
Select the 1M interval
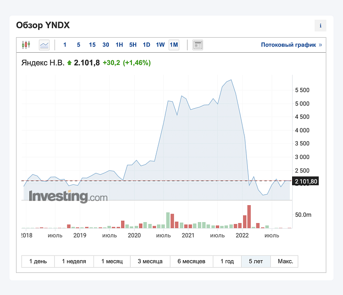174,45
